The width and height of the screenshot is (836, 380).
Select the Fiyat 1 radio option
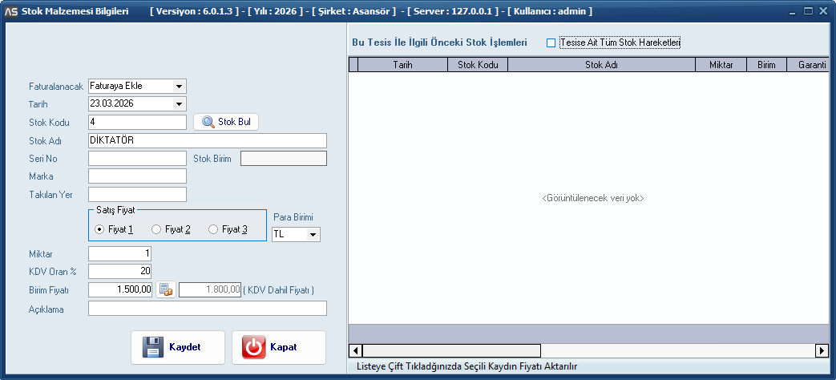pyautogui.click(x=99, y=229)
